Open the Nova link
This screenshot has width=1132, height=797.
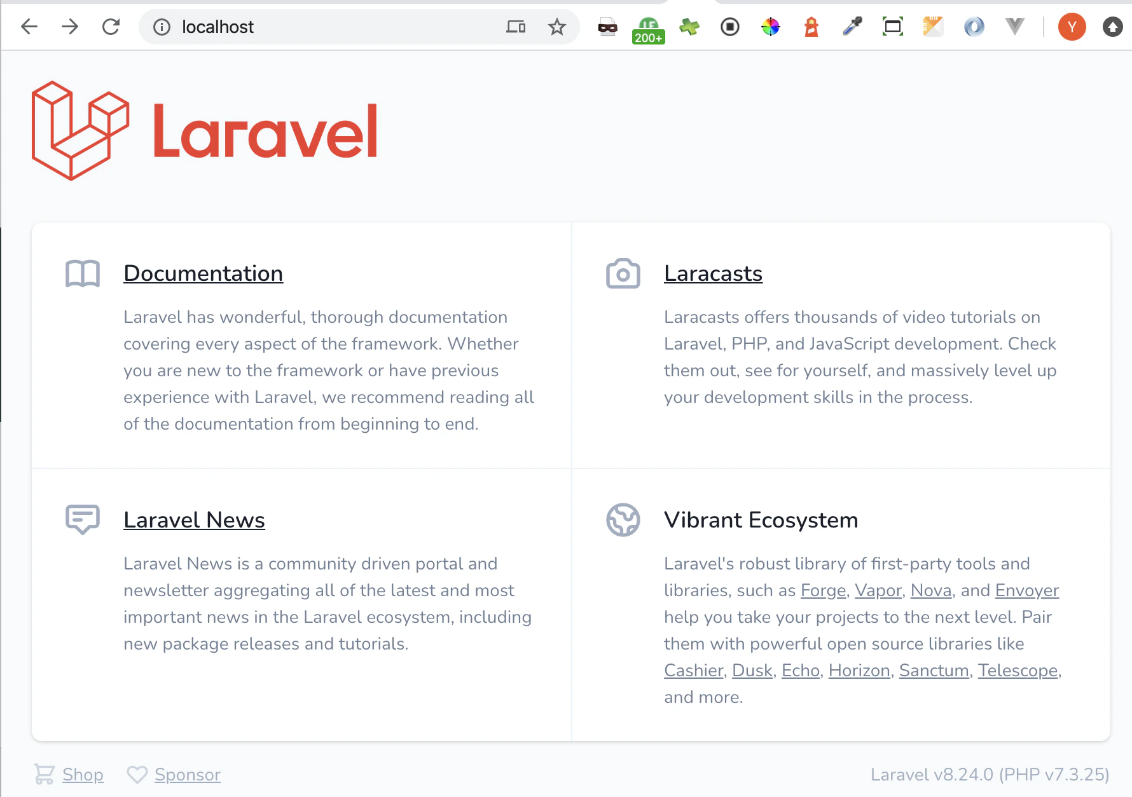pyautogui.click(x=931, y=590)
